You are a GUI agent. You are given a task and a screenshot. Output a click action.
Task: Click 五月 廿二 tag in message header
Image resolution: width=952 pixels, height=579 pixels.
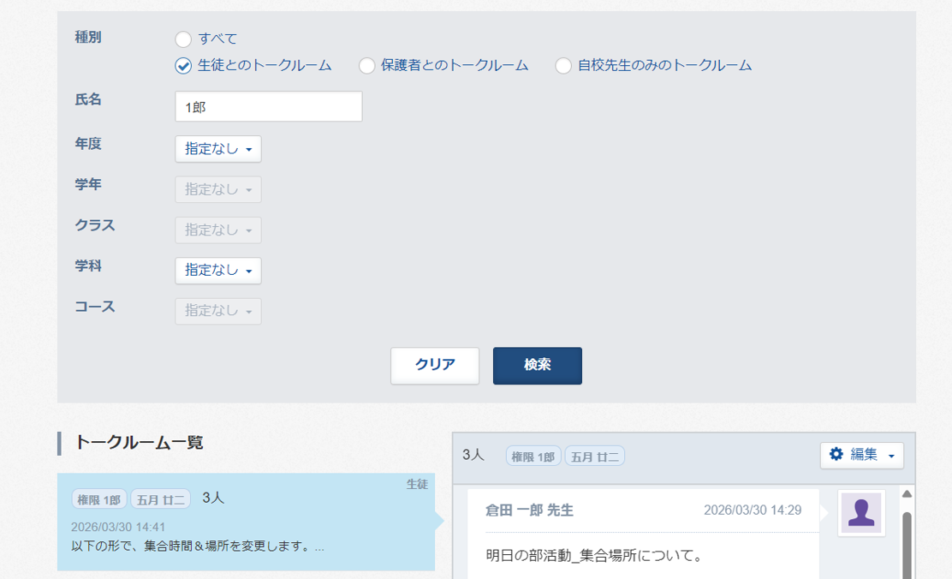pyautogui.click(x=594, y=457)
